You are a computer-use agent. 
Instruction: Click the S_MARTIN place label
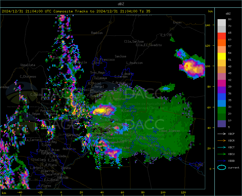[x=111, y=120]
